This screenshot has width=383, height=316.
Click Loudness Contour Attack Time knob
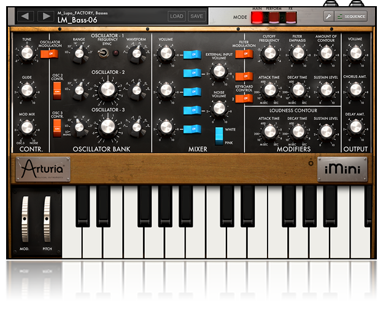pyautogui.click(x=270, y=132)
